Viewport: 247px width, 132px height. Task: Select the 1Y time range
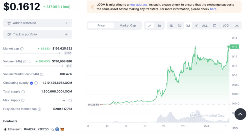click(x=196, y=26)
